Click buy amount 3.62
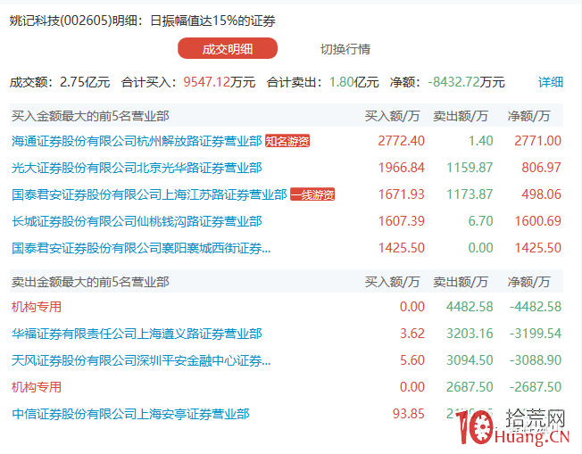582x454 pixels. tap(412, 334)
